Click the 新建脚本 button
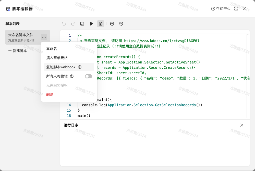 pyautogui.click(x=18, y=51)
